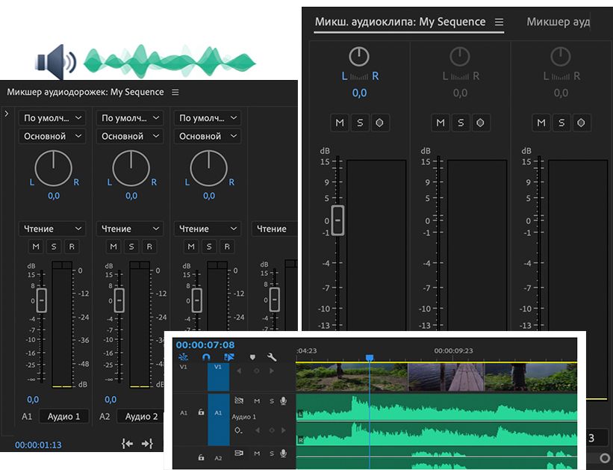613x470 pixels.
Task: Open A1 'По умолч...' input dropdown
Action: pyautogui.click(x=52, y=118)
